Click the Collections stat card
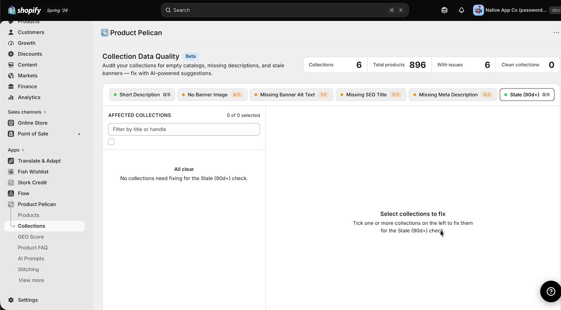 (x=335, y=65)
